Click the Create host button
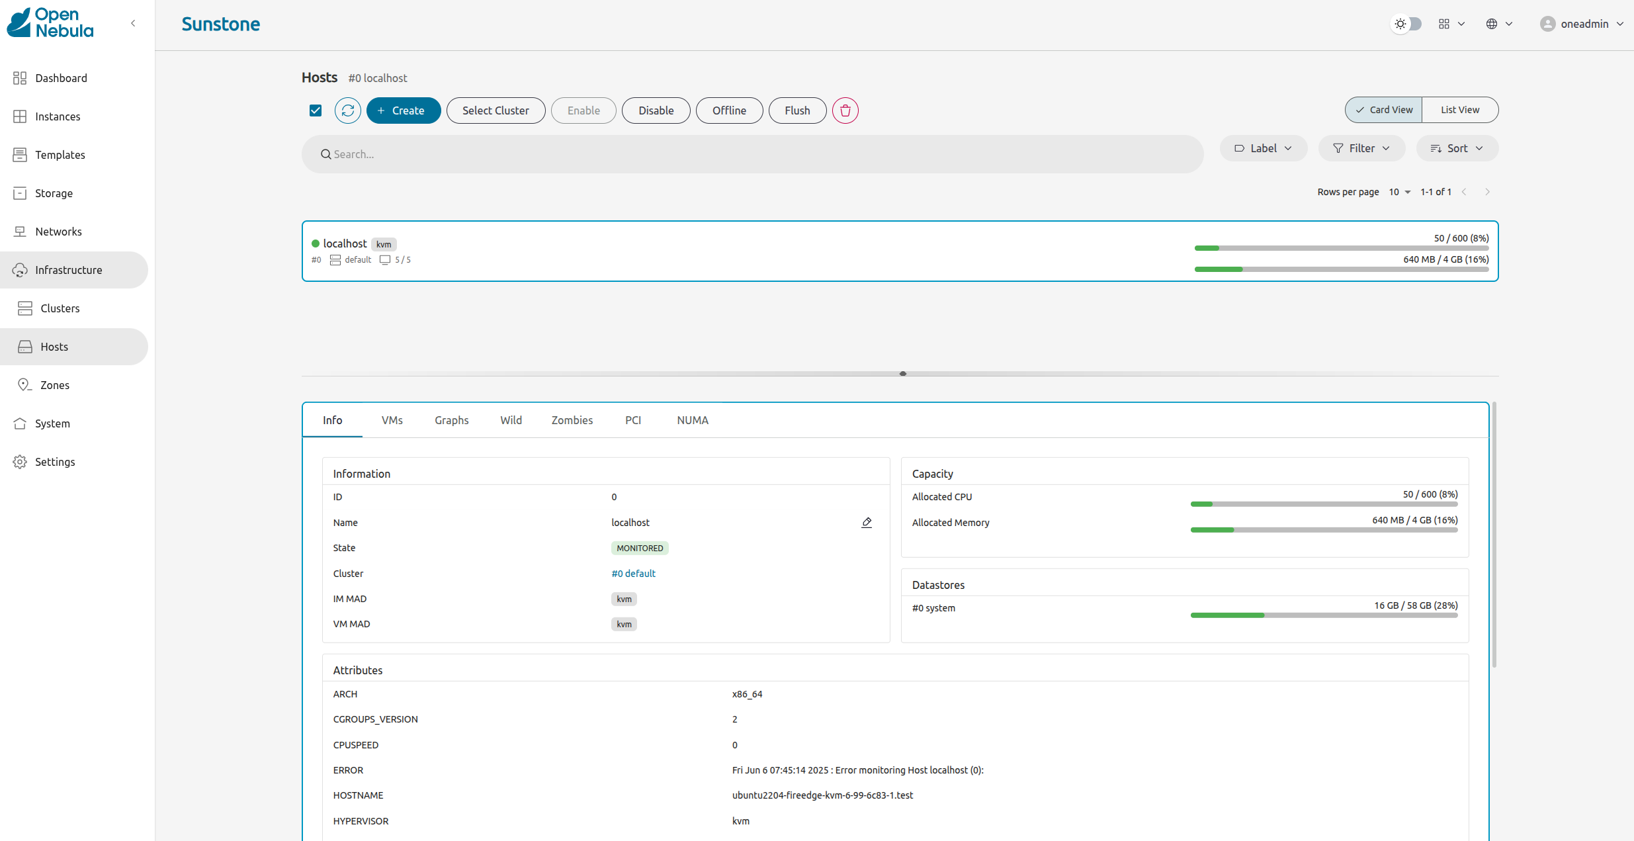1634x841 pixels. 403,111
